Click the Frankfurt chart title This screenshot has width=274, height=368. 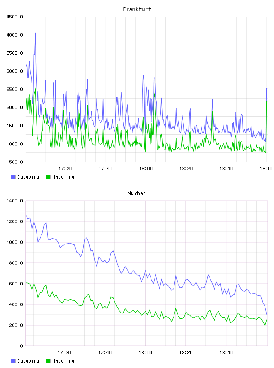pyautogui.click(x=137, y=9)
